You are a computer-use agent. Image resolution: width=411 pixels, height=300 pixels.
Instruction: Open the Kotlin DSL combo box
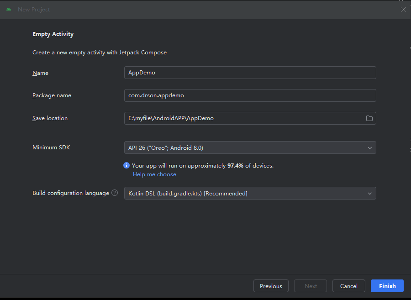click(x=250, y=193)
